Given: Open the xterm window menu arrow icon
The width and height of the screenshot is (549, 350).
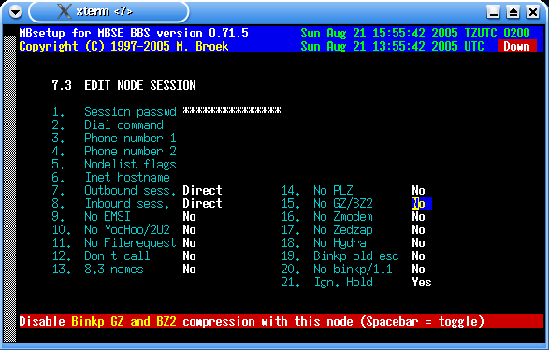Looking at the screenshot, I should click(15, 12).
